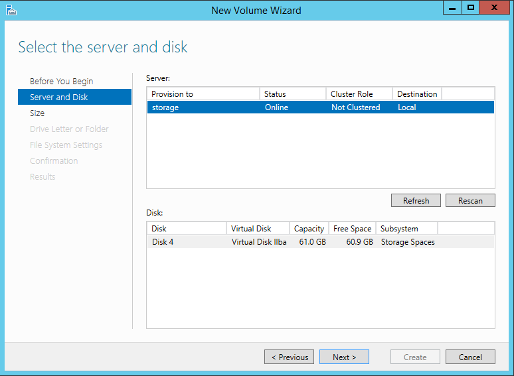
Task: Click the Local destination cell
Action: 407,107
